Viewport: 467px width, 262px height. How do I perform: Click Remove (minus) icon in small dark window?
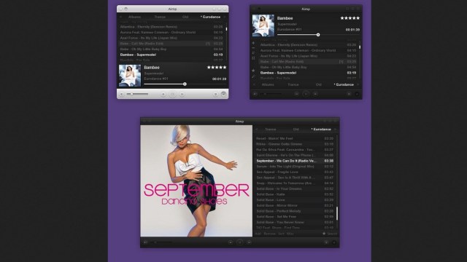pyautogui.click(x=253, y=48)
